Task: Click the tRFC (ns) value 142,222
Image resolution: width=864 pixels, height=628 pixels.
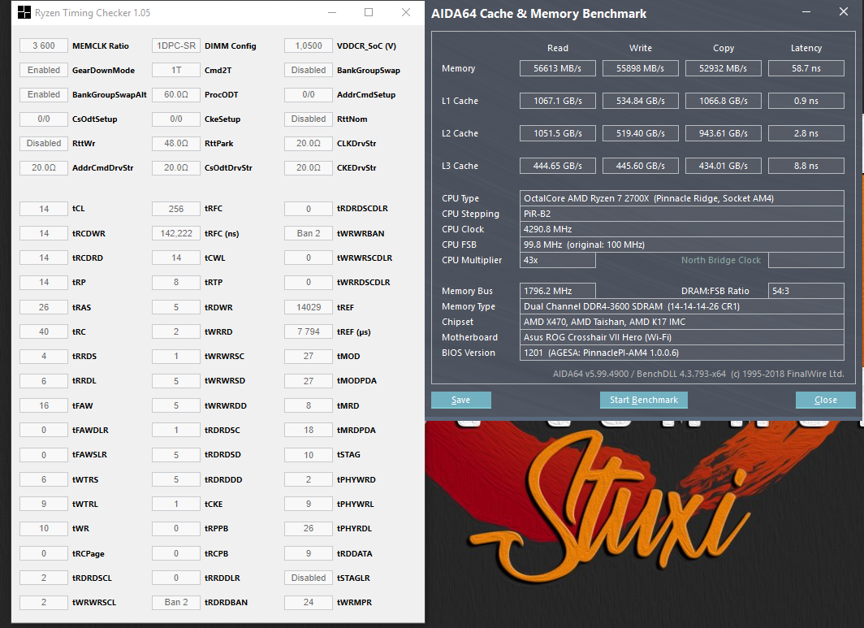Action: (175, 233)
